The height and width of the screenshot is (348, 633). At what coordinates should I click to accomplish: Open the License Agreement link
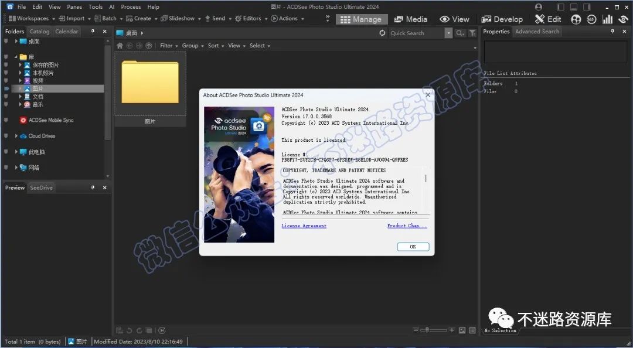point(304,226)
